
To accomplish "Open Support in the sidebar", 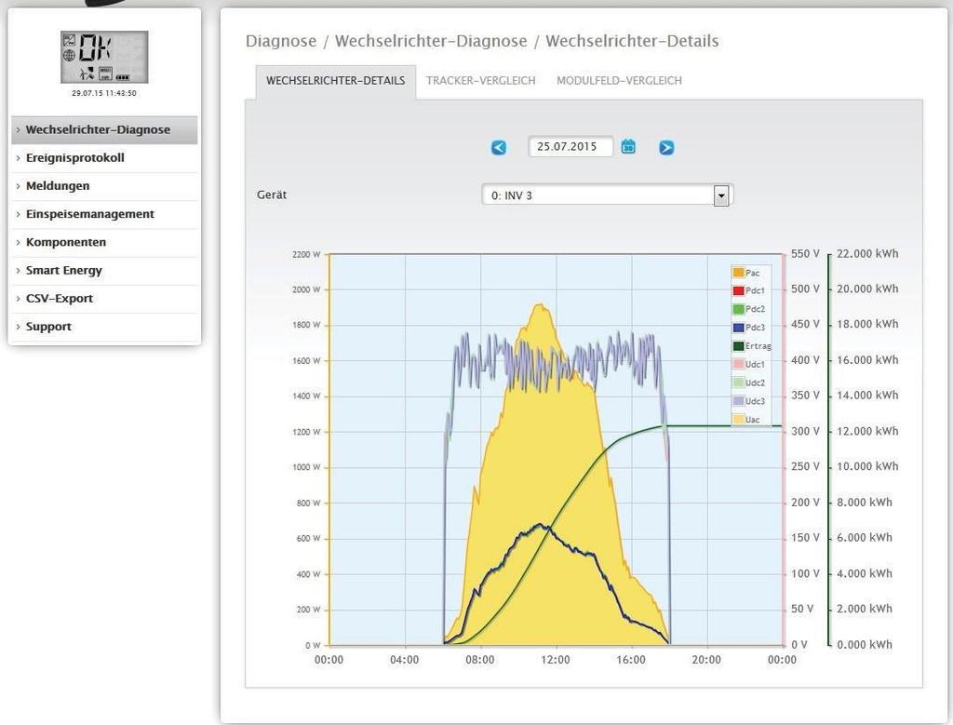I will [104, 327].
